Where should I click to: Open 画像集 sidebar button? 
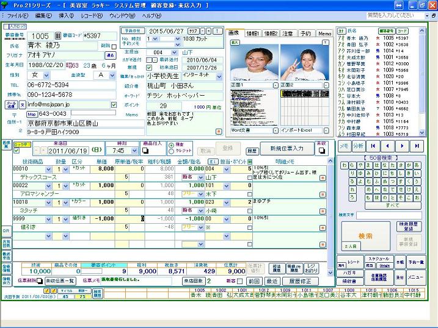(x=6, y=144)
